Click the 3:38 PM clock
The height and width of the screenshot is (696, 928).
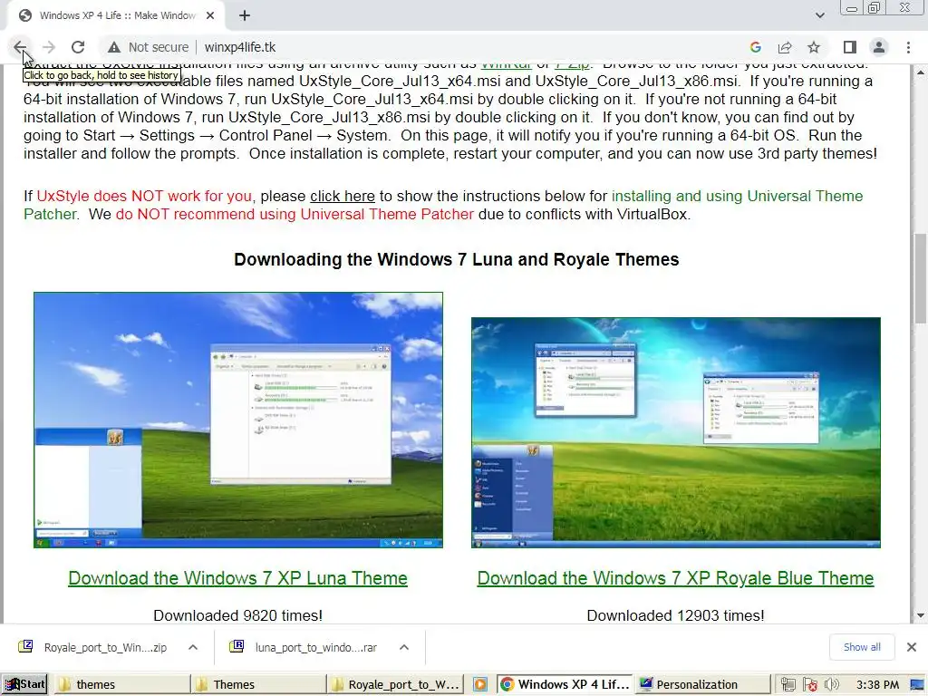[877, 685]
